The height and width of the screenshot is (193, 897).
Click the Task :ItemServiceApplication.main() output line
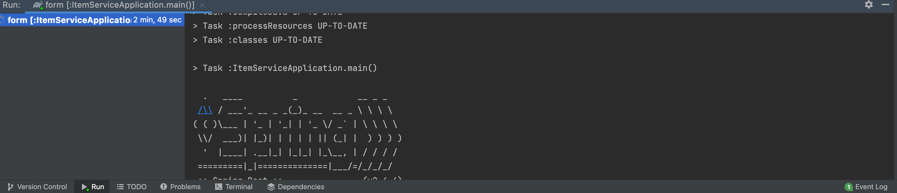coord(285,68)
